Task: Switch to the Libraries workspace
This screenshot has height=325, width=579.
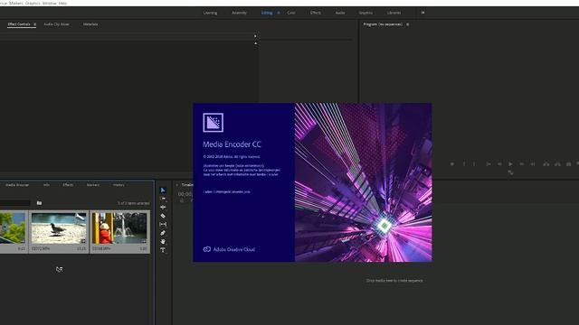Action: (x=394, y=13)
